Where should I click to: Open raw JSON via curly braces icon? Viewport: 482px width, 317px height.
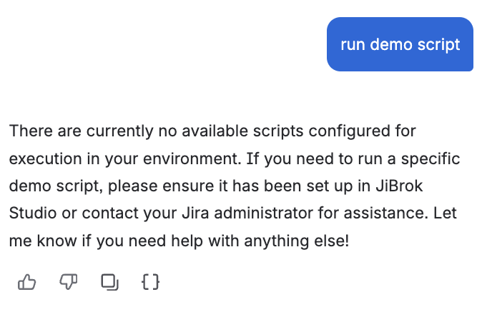tap(150, 282)
